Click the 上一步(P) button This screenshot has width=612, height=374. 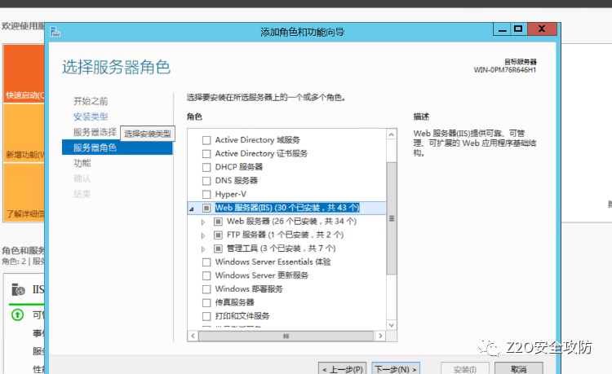point(343,368)
